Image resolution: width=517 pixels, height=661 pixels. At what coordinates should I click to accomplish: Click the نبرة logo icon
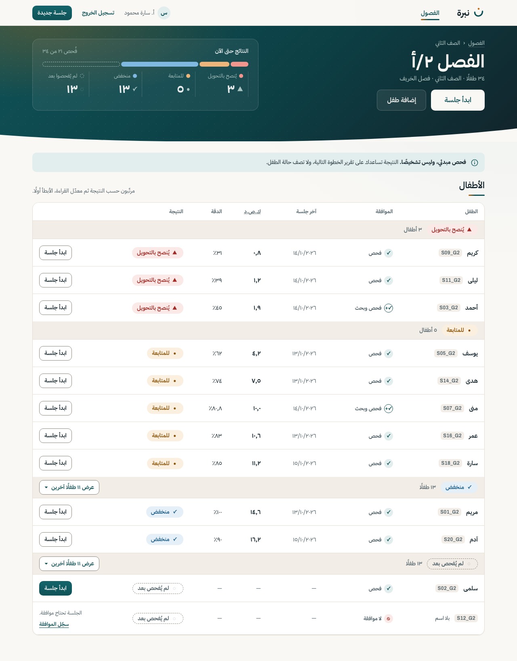479,13
